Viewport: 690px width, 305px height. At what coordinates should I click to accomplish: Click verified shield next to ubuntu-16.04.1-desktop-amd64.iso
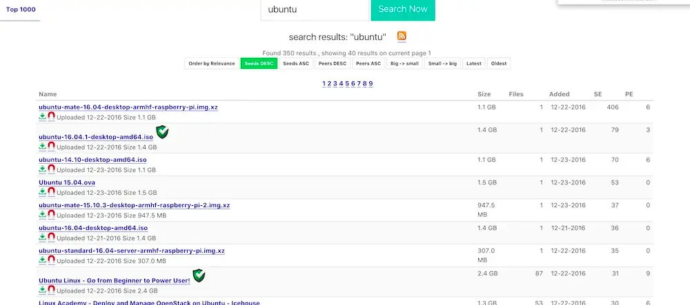(x=162, y=132)
